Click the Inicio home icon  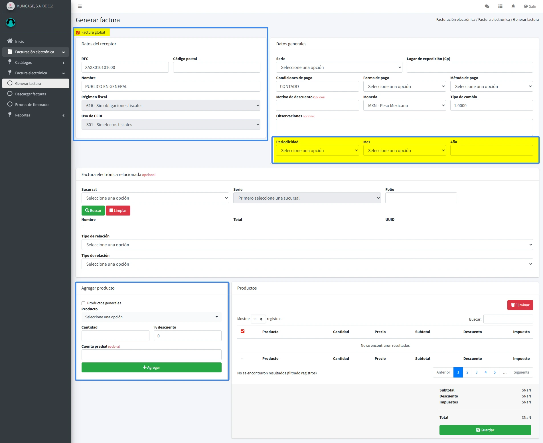(x=10, y=41)
